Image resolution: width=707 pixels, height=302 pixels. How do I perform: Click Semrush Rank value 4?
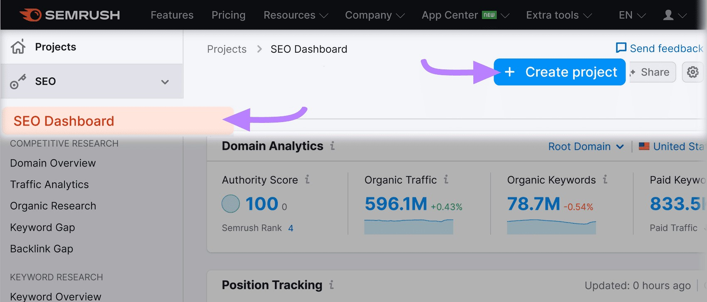click(291, 228)
